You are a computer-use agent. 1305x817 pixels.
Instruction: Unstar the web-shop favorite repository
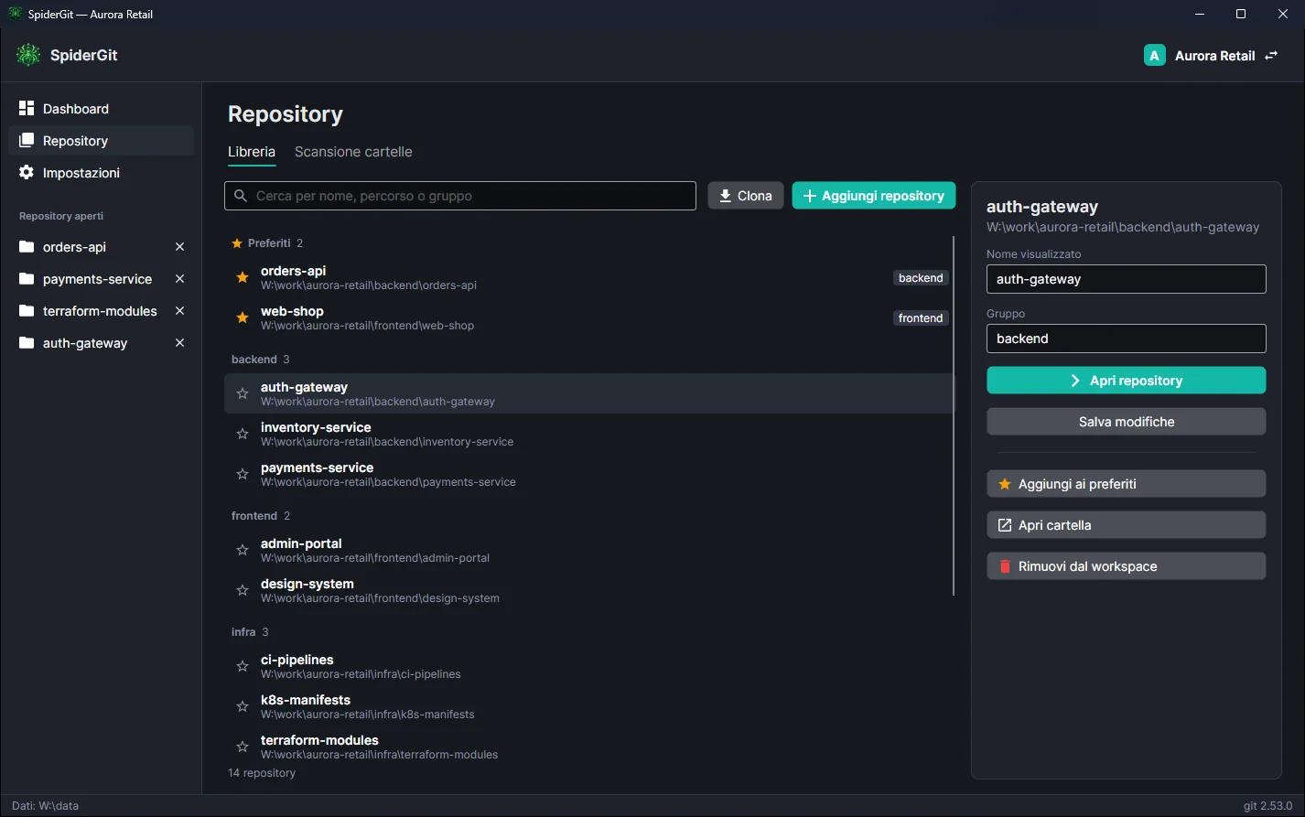243,317
